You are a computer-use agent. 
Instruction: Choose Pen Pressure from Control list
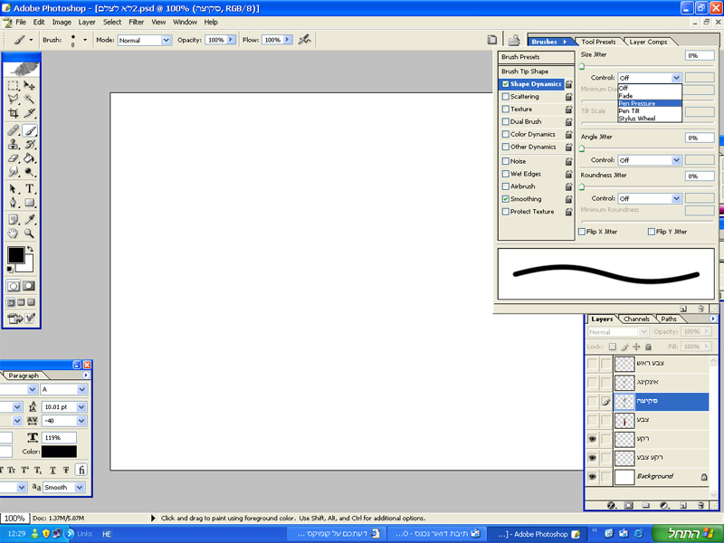click(x=650, y=103)
